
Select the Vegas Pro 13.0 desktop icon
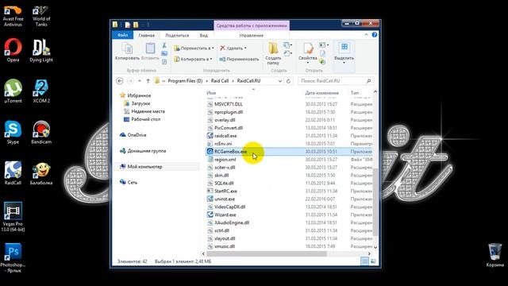click(x=13, y=217)
